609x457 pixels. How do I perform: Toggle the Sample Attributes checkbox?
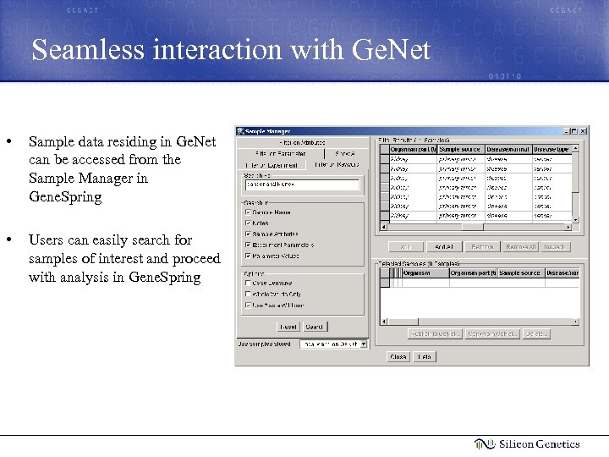[x=248, y=234]
